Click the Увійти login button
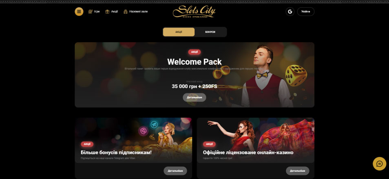This screenshot has width=389, height=179. (x=306, y=12)
